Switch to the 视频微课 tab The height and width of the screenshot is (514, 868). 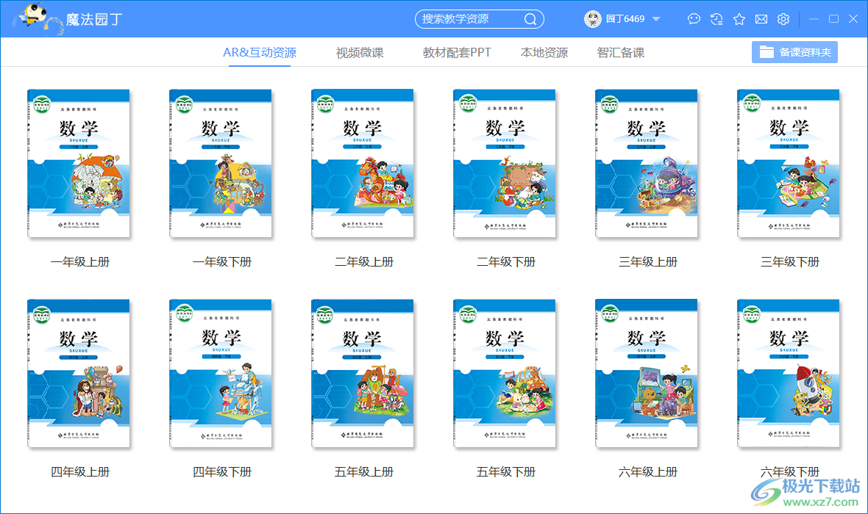358,52
